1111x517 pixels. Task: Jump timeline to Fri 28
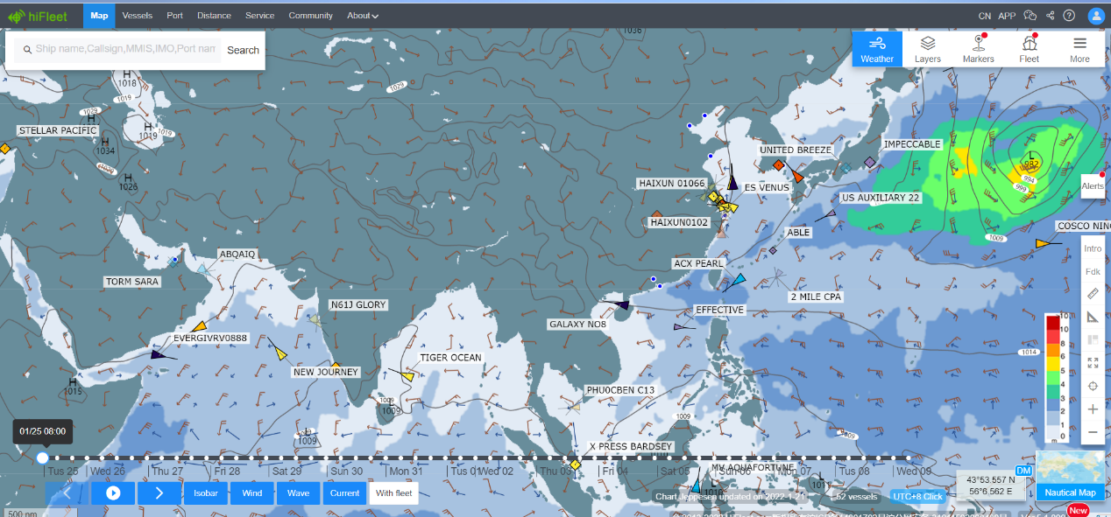tap(227, 471)
